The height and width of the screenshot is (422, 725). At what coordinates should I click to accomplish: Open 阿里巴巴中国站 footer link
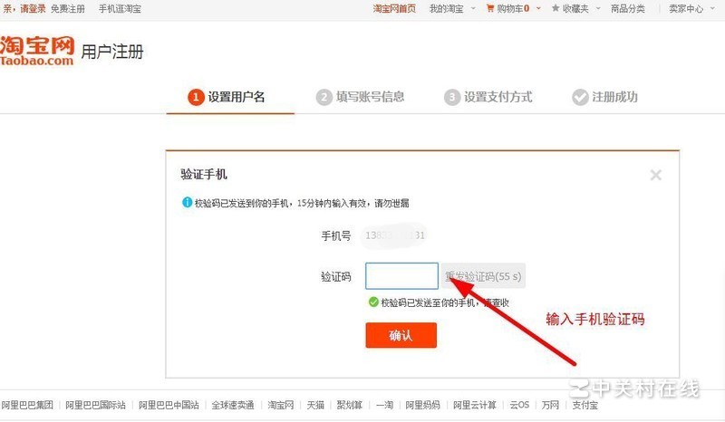click(169, 405)
